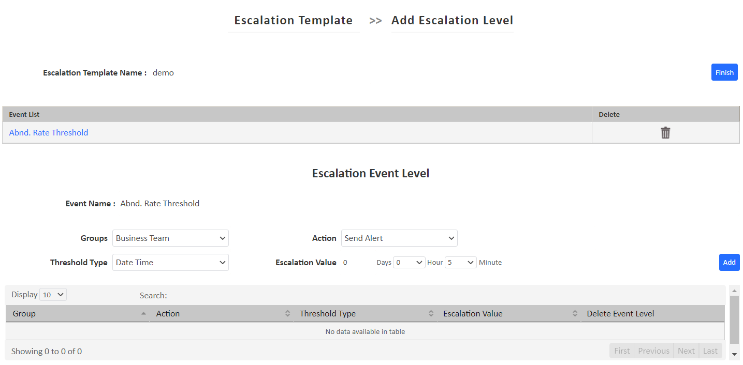Select the Add Escalation Level tab
743x365 pixels.
coord(451,20)
